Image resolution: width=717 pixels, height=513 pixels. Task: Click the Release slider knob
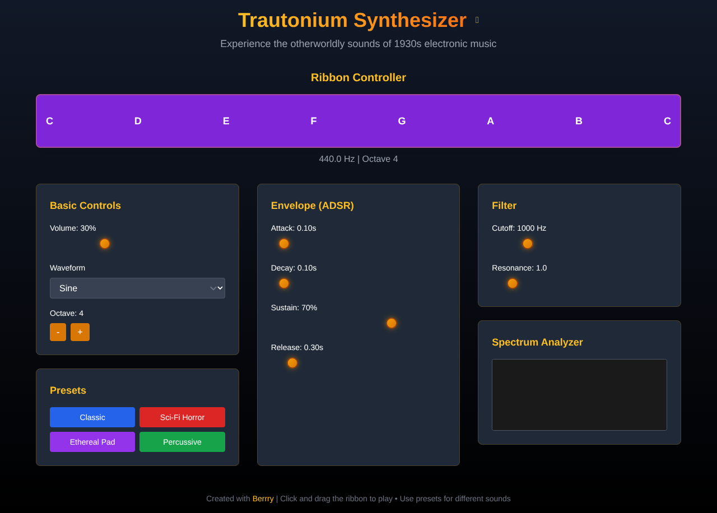coord(292,363)
